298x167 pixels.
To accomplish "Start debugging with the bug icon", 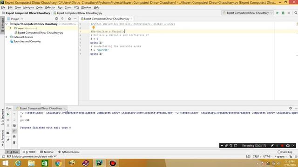I will point(283,13).
